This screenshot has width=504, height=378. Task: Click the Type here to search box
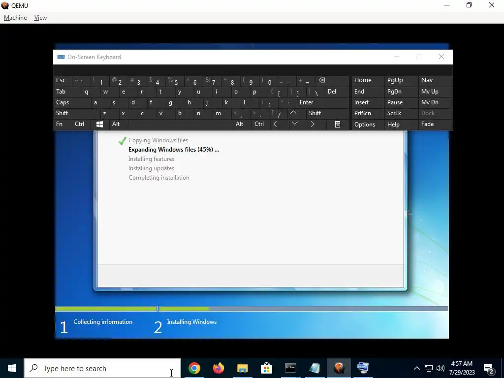click(102, 368)
